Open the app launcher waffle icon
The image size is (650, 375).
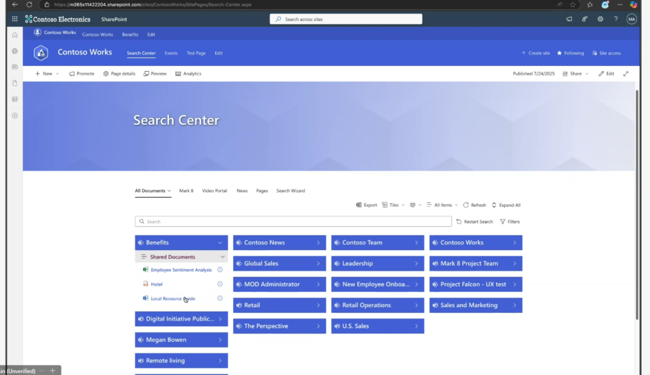click(x=15, y=19)
